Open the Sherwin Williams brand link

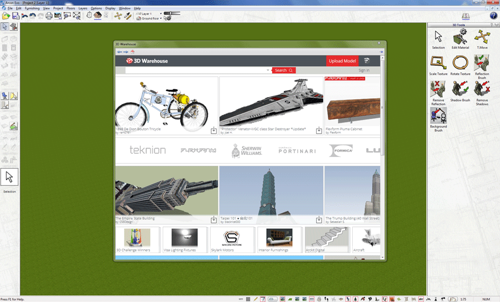(x=247, y=150)
